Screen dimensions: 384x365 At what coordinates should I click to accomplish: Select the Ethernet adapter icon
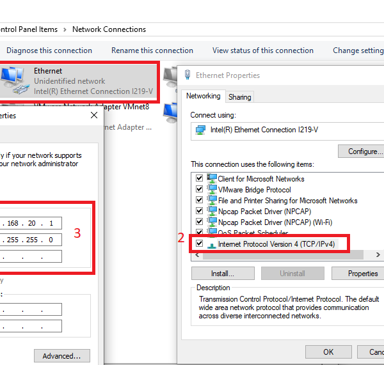[x=14, y=80]
